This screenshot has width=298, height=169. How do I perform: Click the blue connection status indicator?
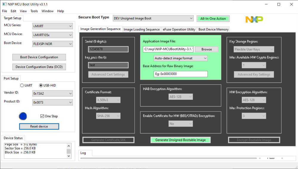pyautogui.click(x=23, y=116)
